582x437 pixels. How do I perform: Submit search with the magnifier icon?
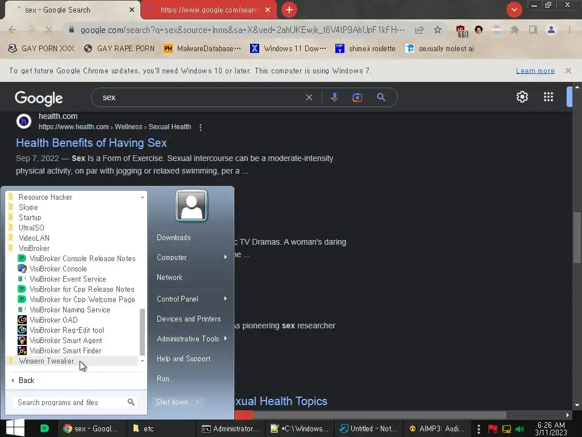[x=381, y=97]
